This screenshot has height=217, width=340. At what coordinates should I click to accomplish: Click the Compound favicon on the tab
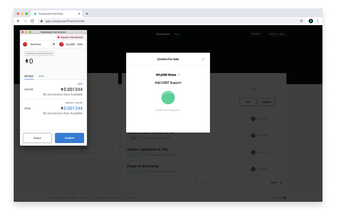point(35,14)
